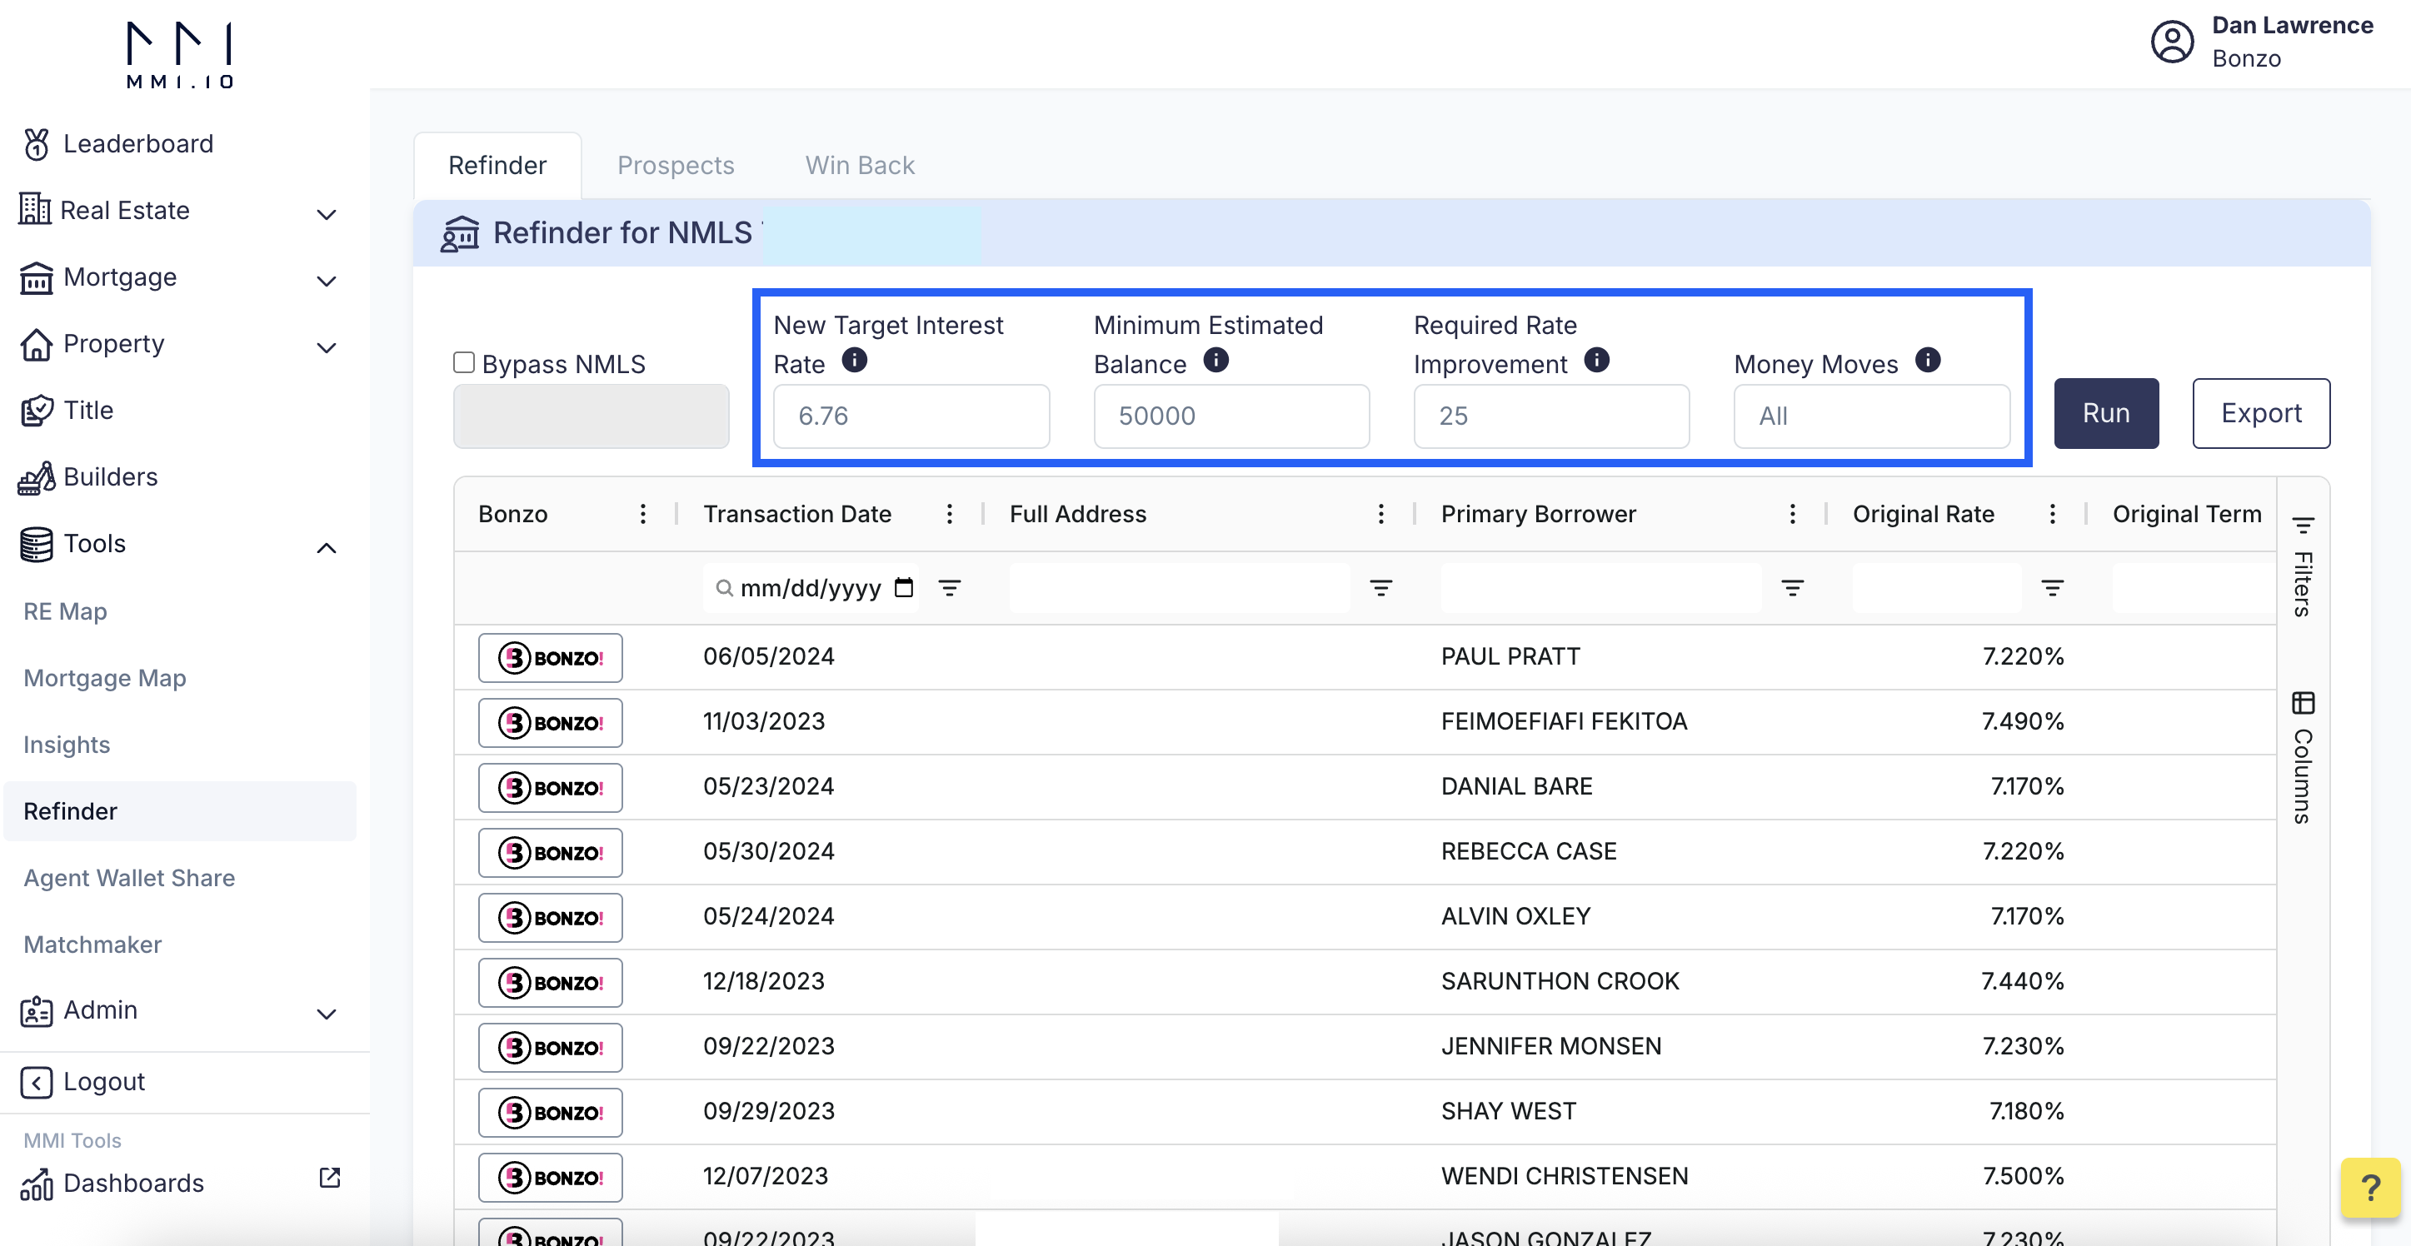Expand the Property menu chevron

[x=326, y=348]
